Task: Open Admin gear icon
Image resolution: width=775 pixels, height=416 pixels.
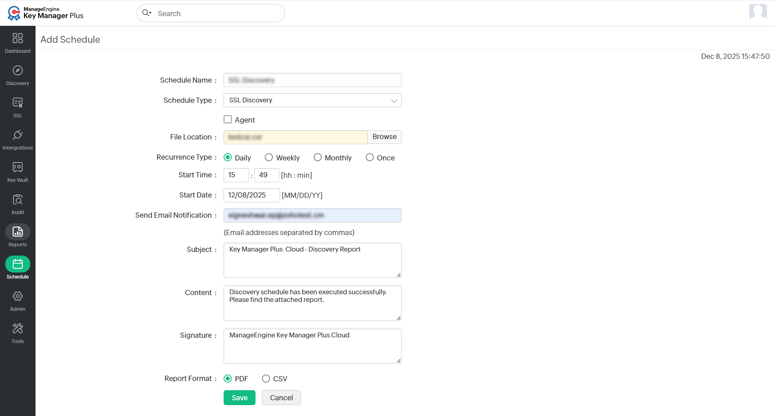Action: 18,296
